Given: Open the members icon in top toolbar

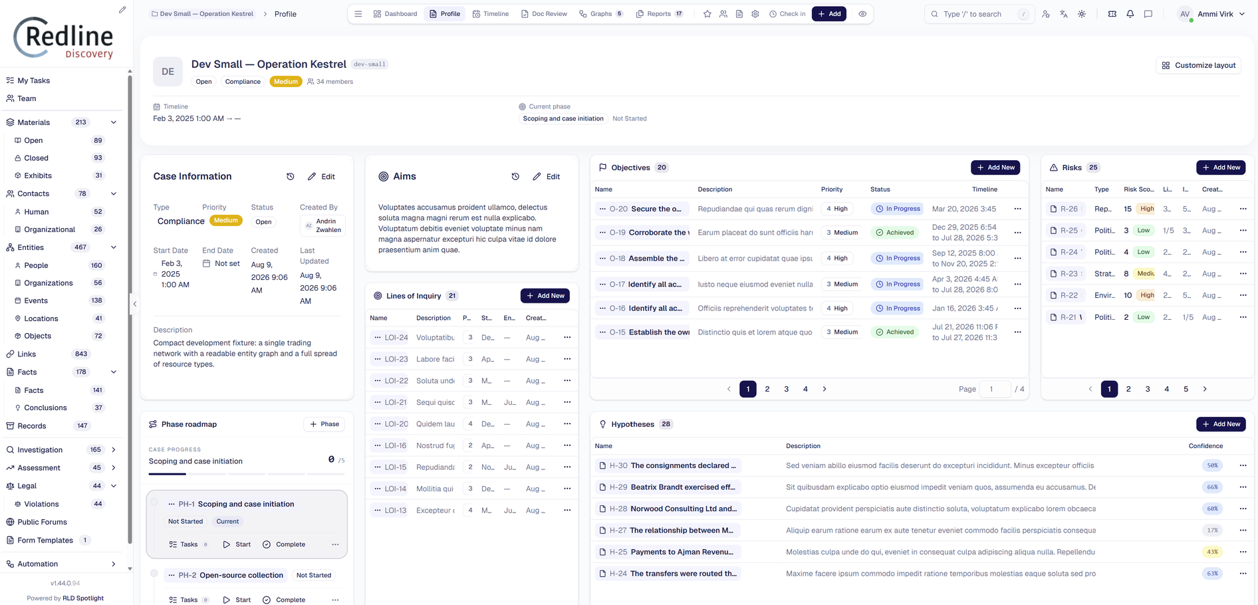Looking at the screenshot, I should click(723, 14).
